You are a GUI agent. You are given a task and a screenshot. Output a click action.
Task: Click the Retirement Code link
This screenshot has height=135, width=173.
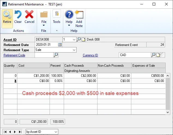pyautogui.click(x=14, y=55)
